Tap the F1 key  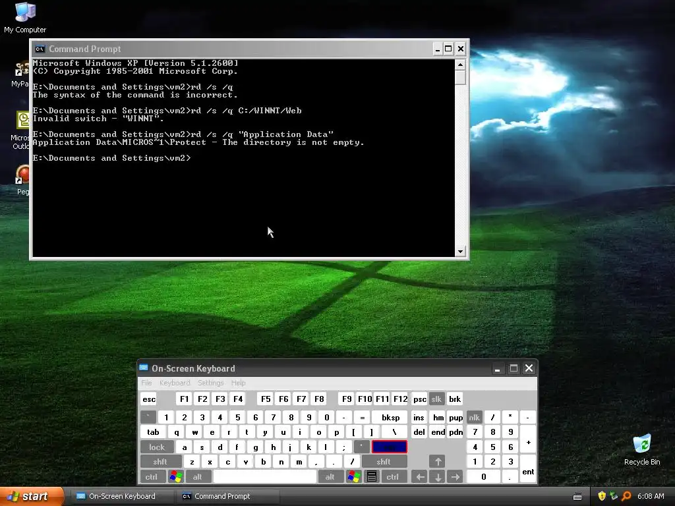pyautogui.click(x=185, y=399)
